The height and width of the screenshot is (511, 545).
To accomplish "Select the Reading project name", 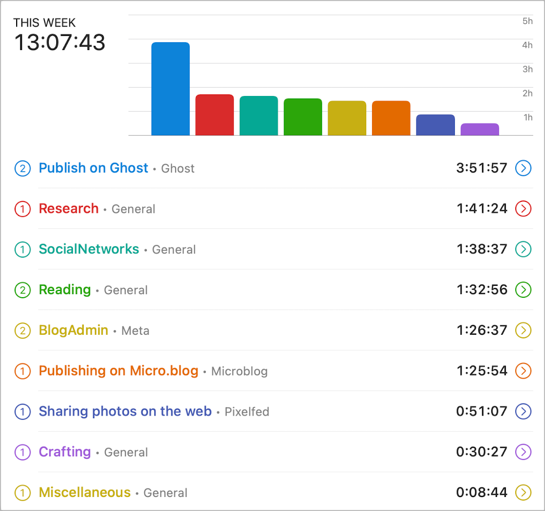I will pos(65,290).
